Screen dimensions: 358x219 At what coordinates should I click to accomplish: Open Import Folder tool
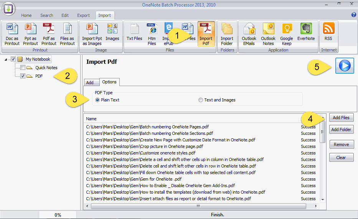point(227,34)
